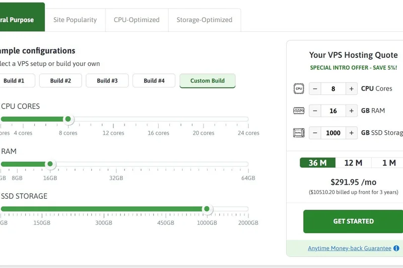
Task: Increase CPU cores with plus button
Action: pyautogui.click(x=351, y=88)
